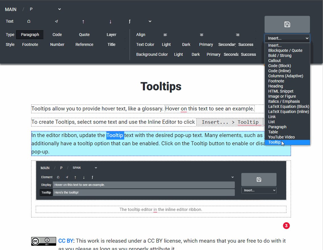323x250 pixels.
Task: Choose Code (Inline) in the Insert list
Action: tap(287, 71)
